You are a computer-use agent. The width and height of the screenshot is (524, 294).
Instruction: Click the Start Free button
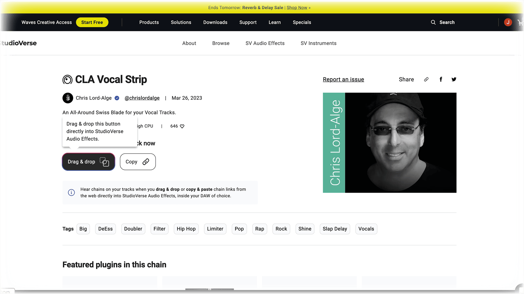92,22
